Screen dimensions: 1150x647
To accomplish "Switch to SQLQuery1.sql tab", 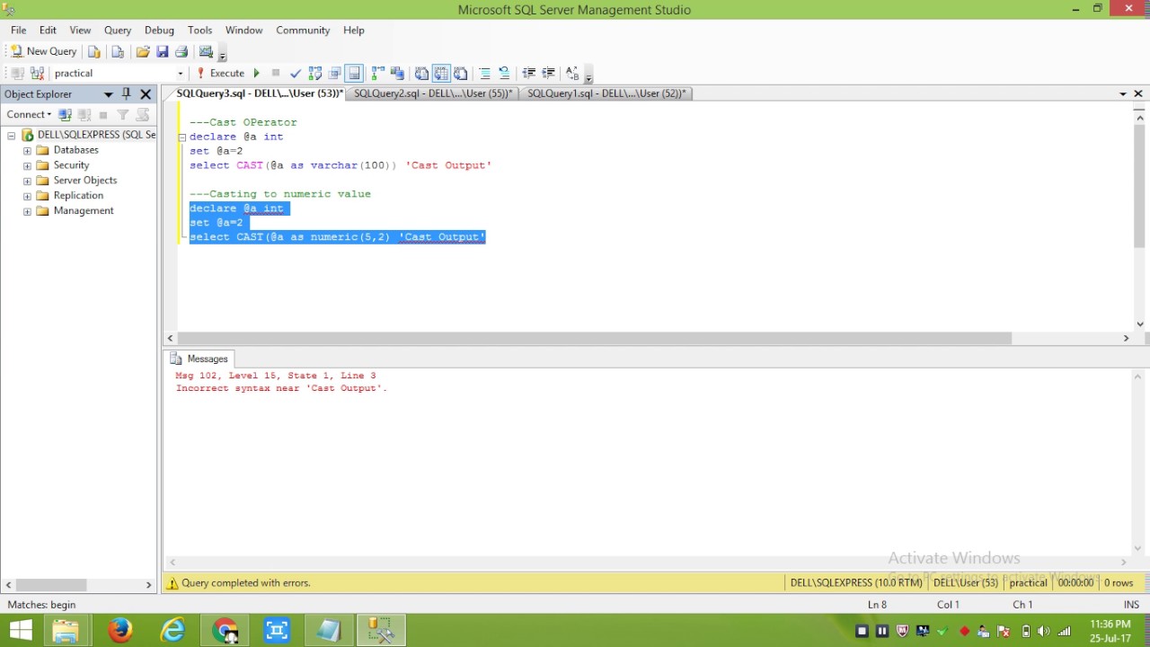I will pos(606,93).
